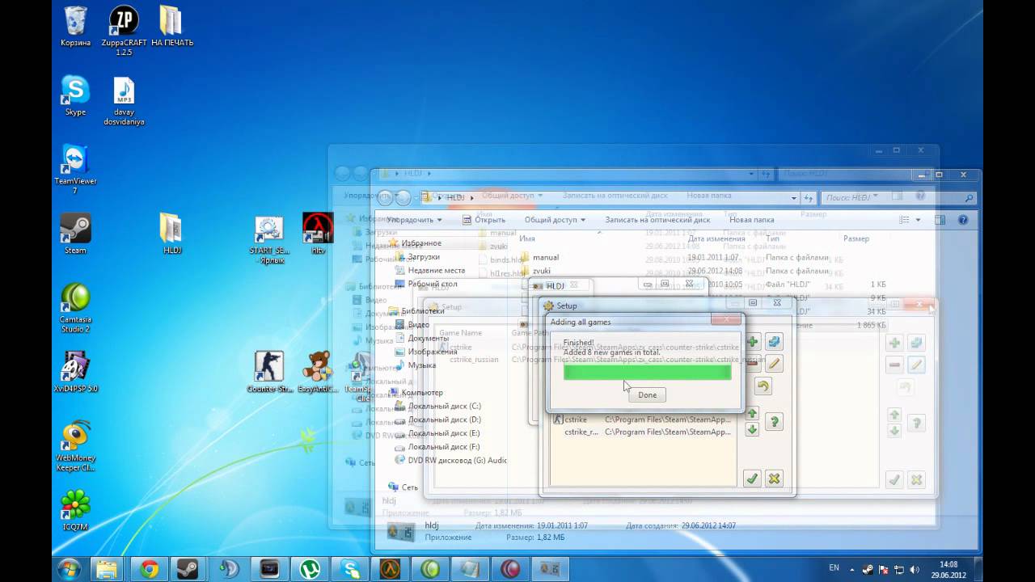The height and width of the screenshot is (582, 1035).
Task: Click the blue help icon in the Explorer toolbar
Action: click(x=963, y=220)
